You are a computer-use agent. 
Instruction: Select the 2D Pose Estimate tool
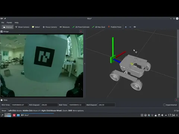tap(81, 27)
